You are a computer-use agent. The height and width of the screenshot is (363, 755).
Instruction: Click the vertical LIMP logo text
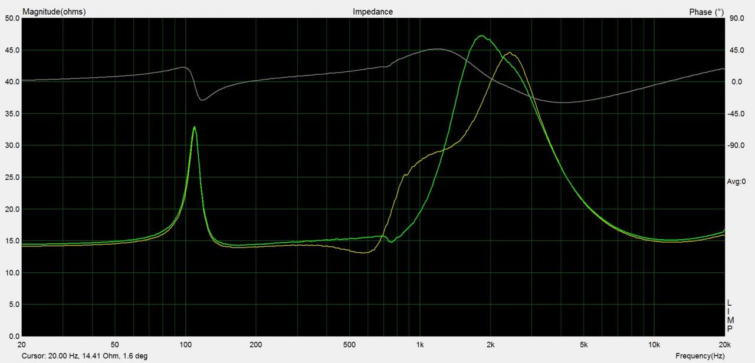[730, 316]
